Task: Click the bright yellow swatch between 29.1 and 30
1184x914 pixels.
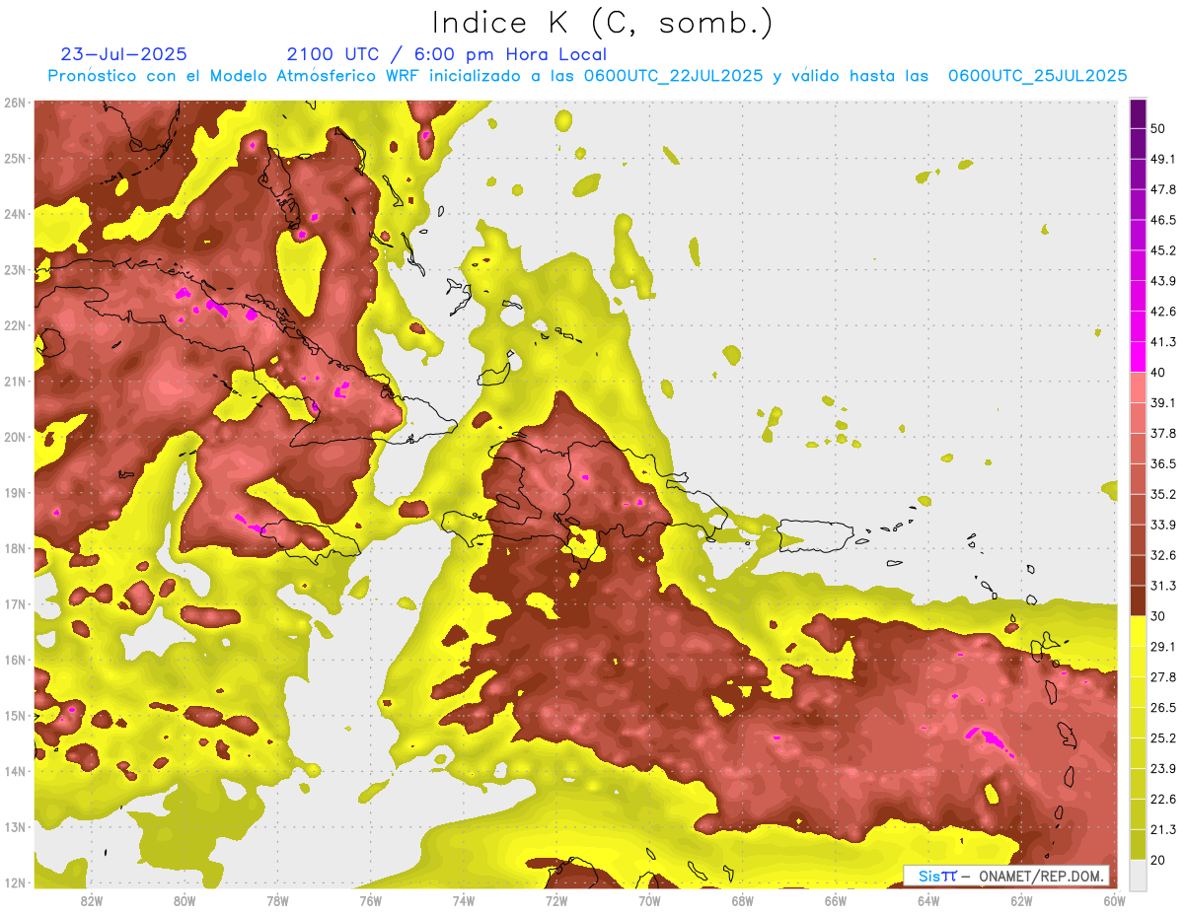Action: click(x=1138, y=631)
